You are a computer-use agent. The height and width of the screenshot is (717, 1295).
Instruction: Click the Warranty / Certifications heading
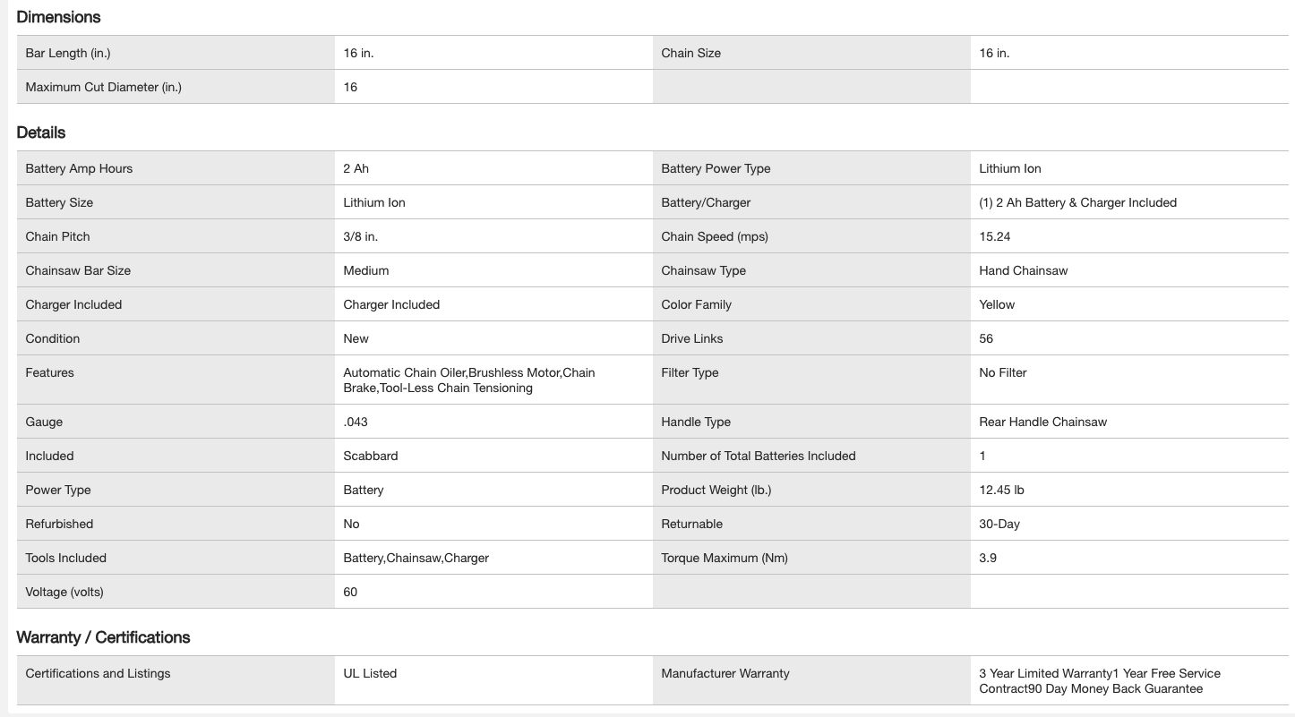coord(103,637)
